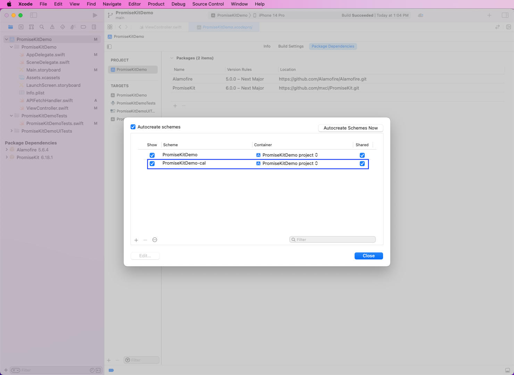Add a new scheme with plus icon
This screenshot has width=514, height=375.
pyautogui.click(x=136, y=240)
